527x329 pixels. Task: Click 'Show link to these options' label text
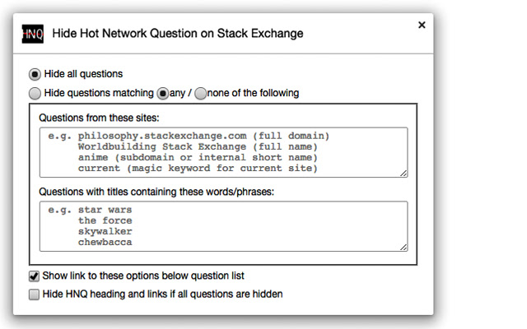[x=143, y=276]
